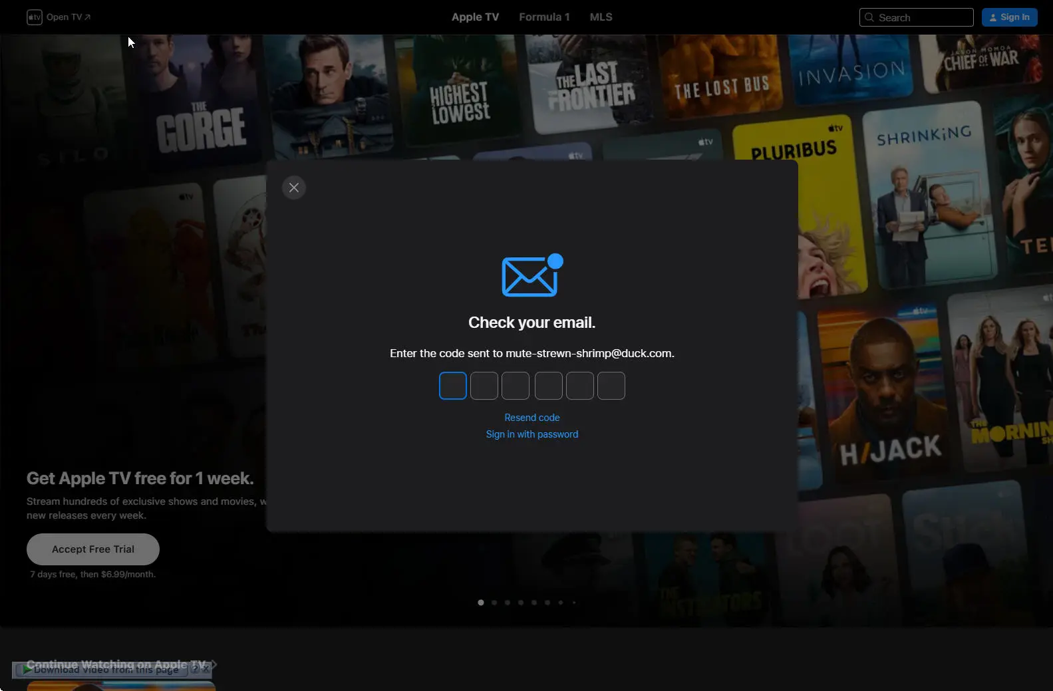Viewport: 1053px width, 691px height.
Task: Select the fifth carousel page dot
Action: click(534, 603)
